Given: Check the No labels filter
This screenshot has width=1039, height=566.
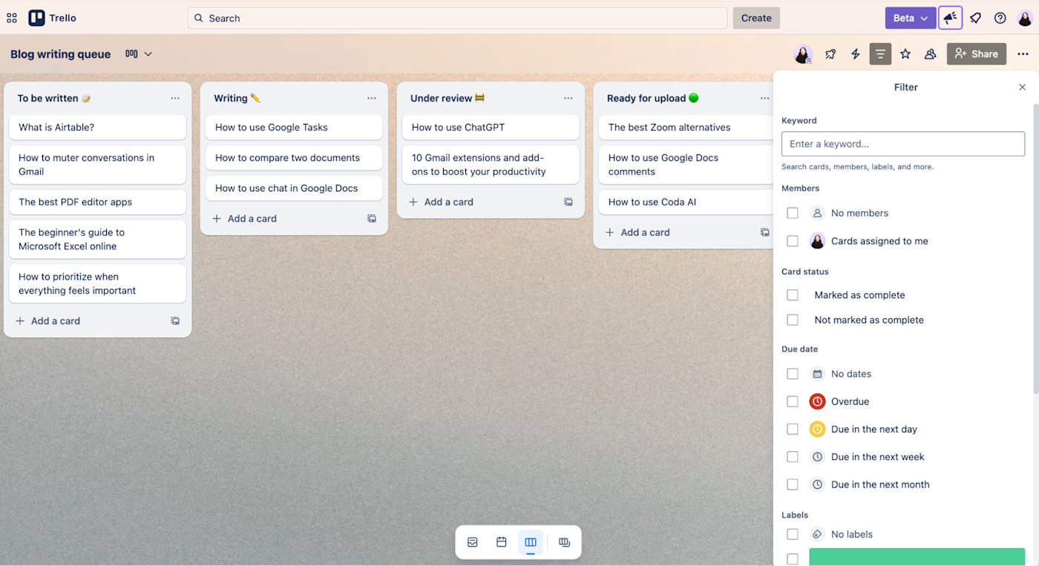Looking at the screenshot, I should click(x=793, y=534).
